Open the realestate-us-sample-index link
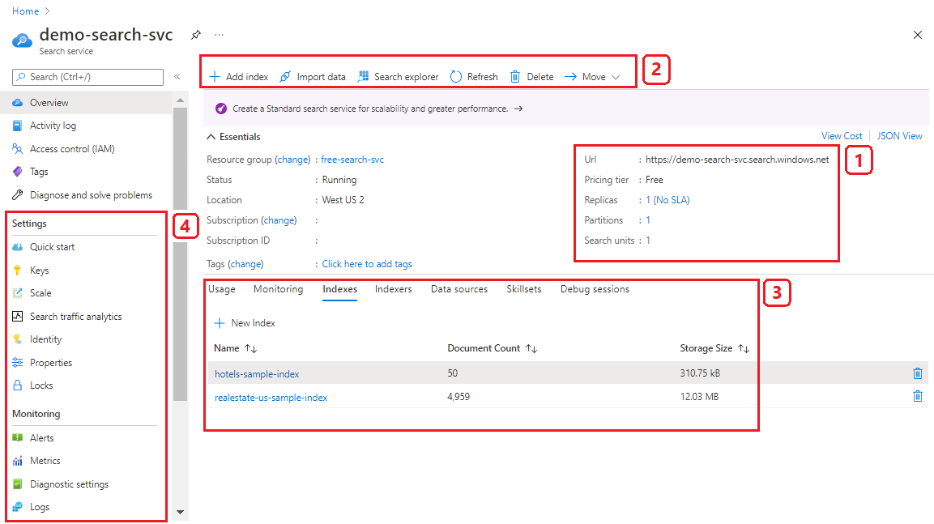Screen dimensions: 934x524 (271, 397)
